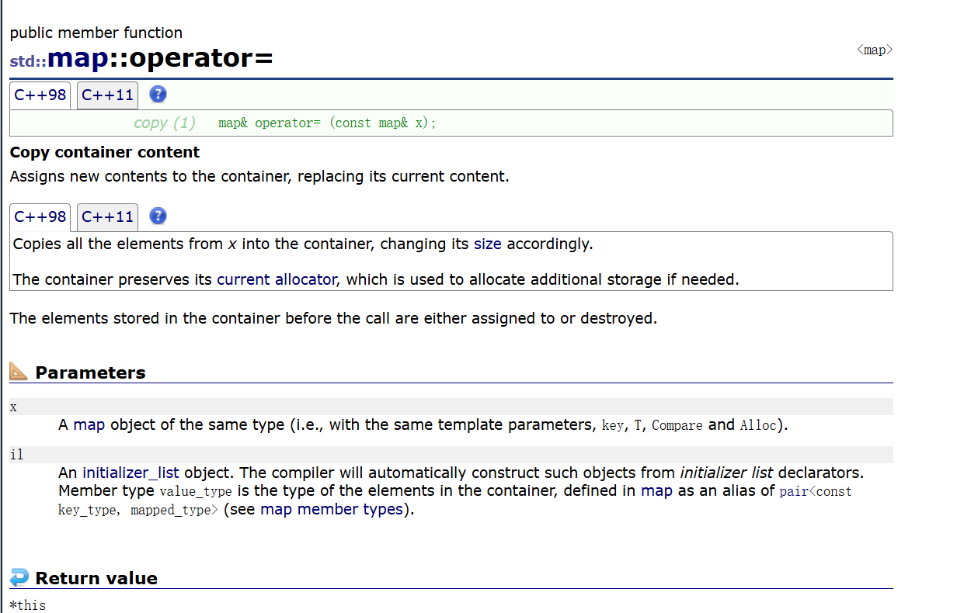This screenshot has height=613, width=964.
Task: Click the Parameters section ruler icon
Action: [x=19, y=372]
